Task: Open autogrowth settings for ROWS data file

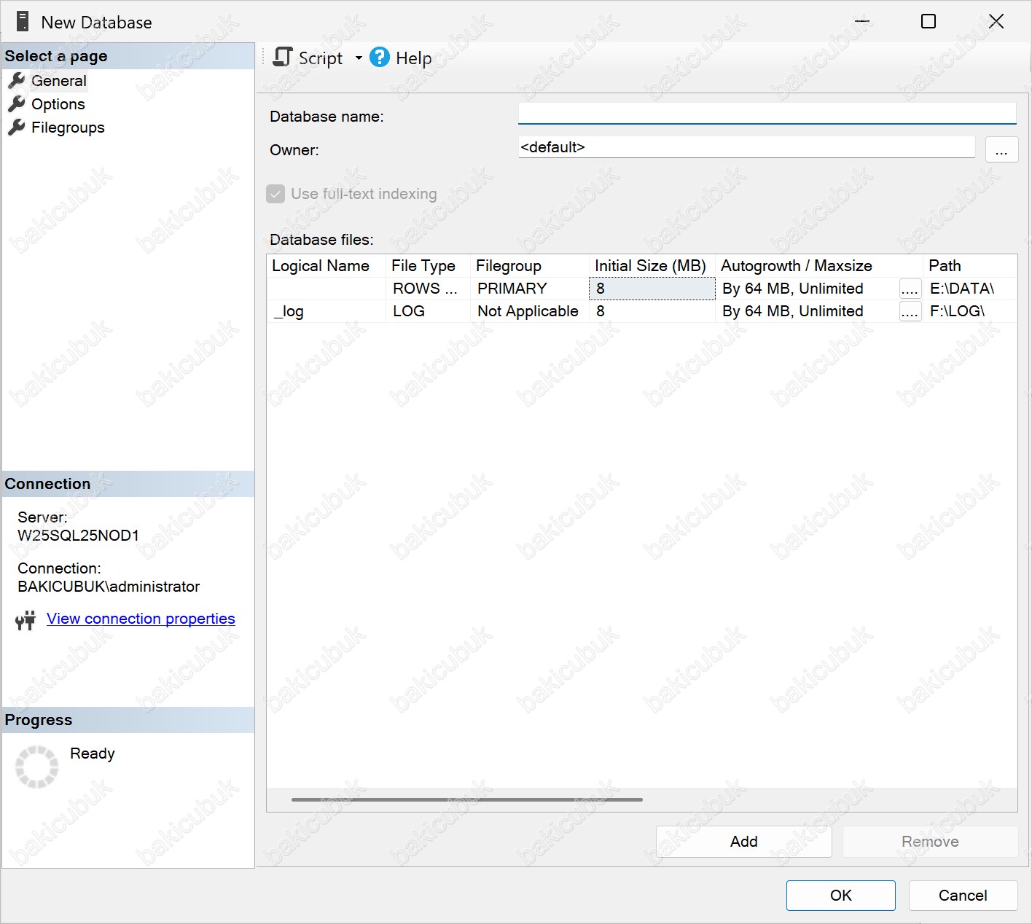Action: 910,289
